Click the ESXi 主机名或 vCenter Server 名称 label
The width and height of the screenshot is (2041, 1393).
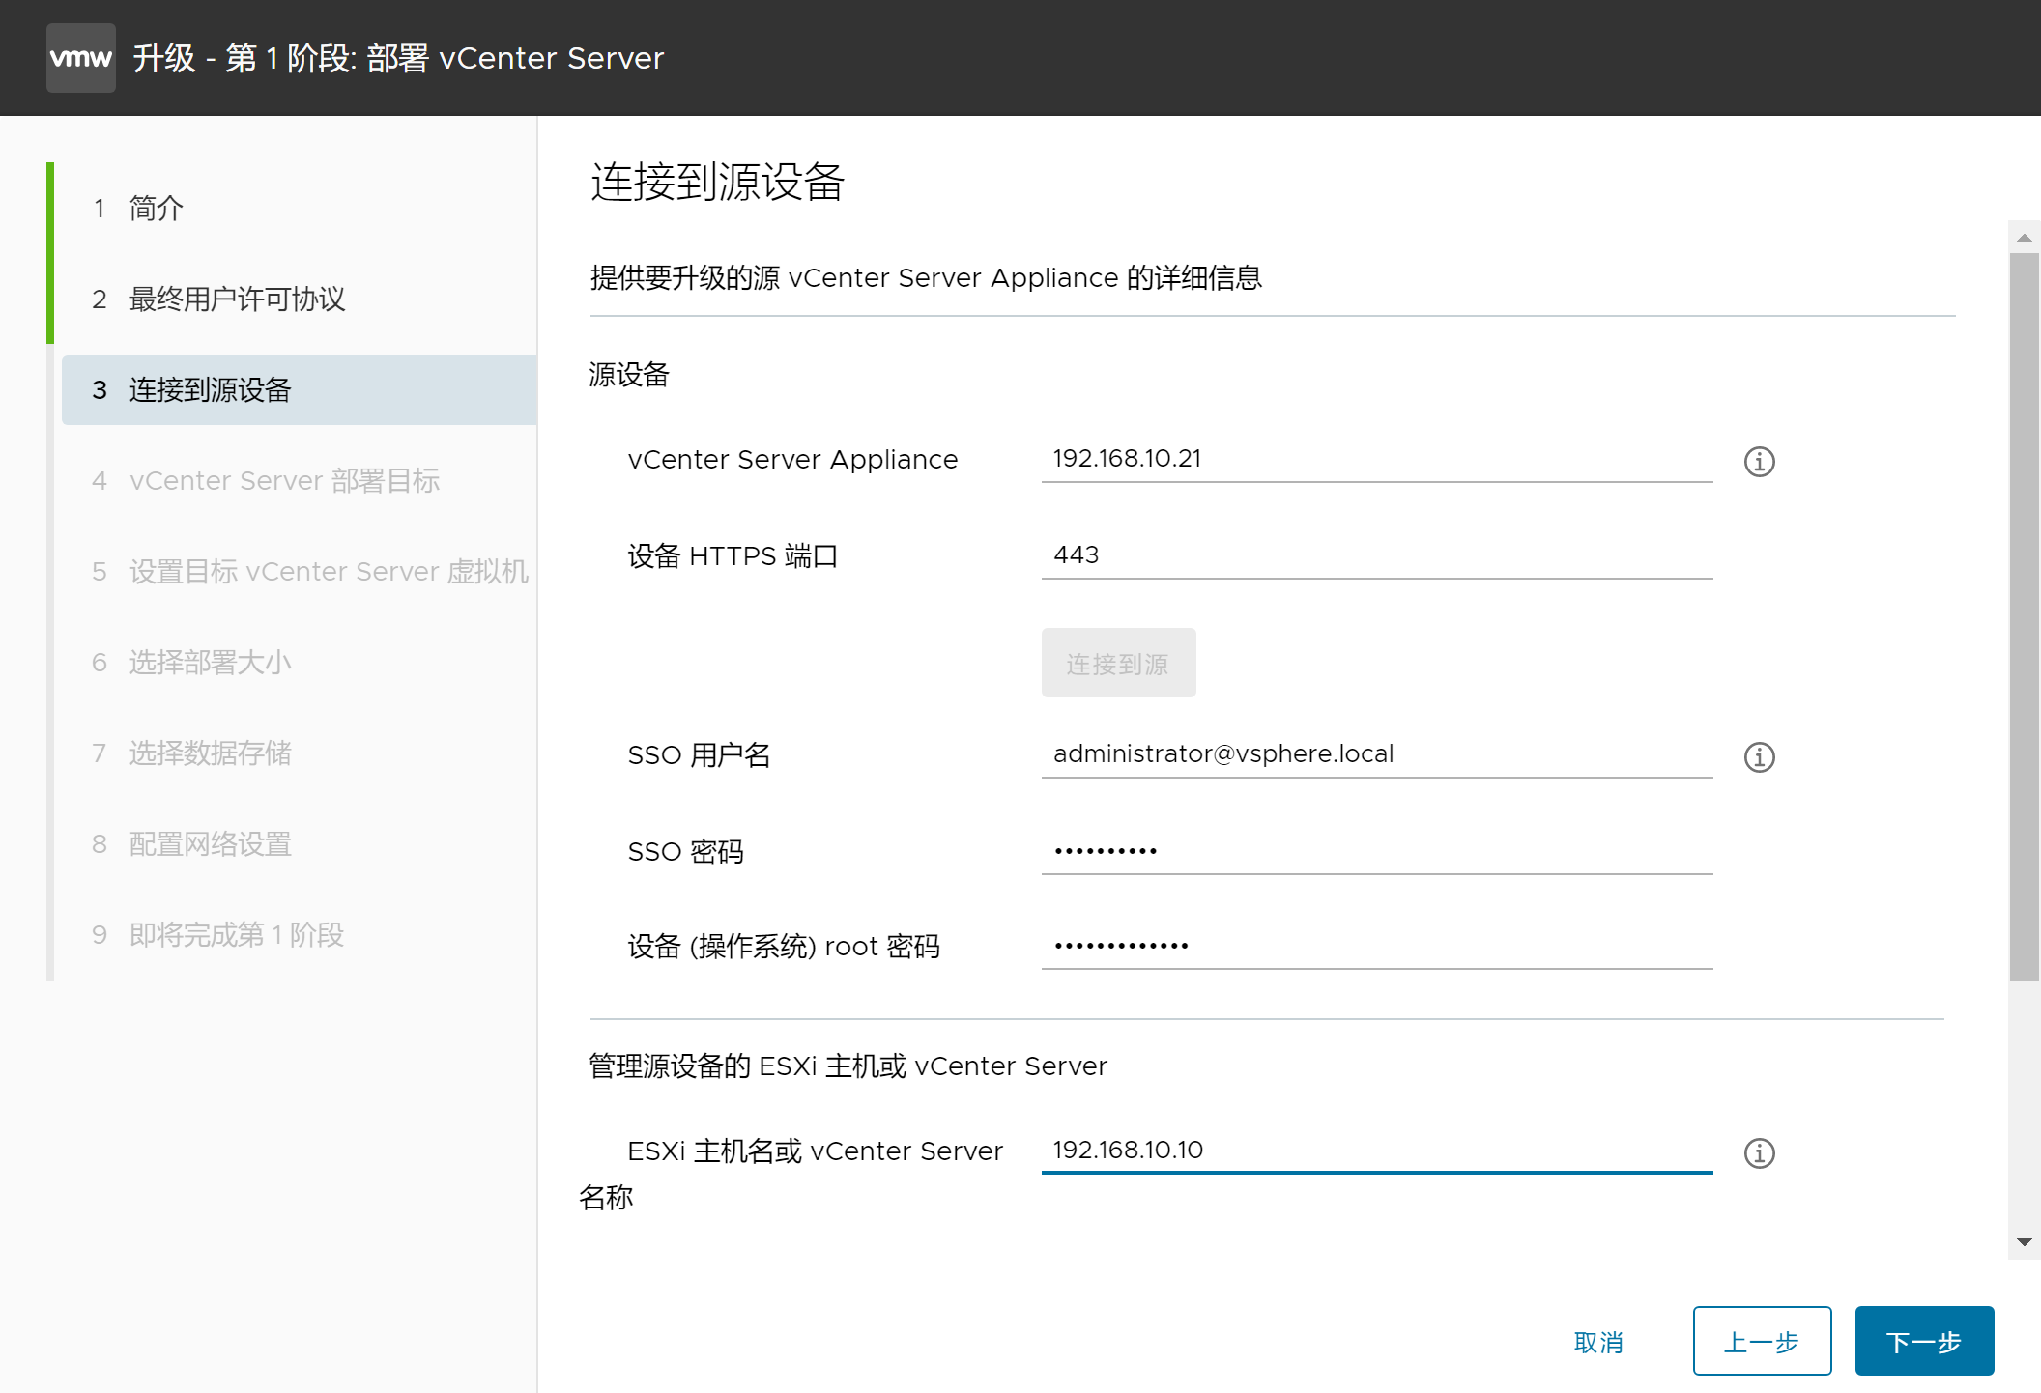pos(791,1174)
